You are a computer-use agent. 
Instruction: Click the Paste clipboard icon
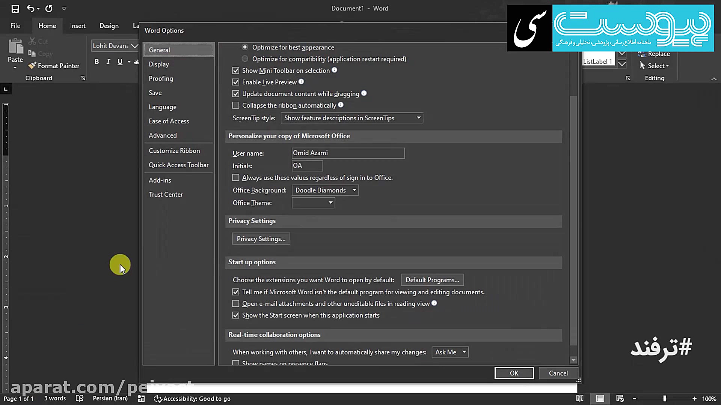click(15, 46)
